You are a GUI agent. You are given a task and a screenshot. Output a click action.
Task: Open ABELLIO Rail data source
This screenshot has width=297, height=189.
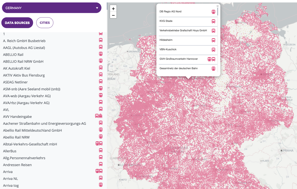pyautogui.click(x=13, y=55)
